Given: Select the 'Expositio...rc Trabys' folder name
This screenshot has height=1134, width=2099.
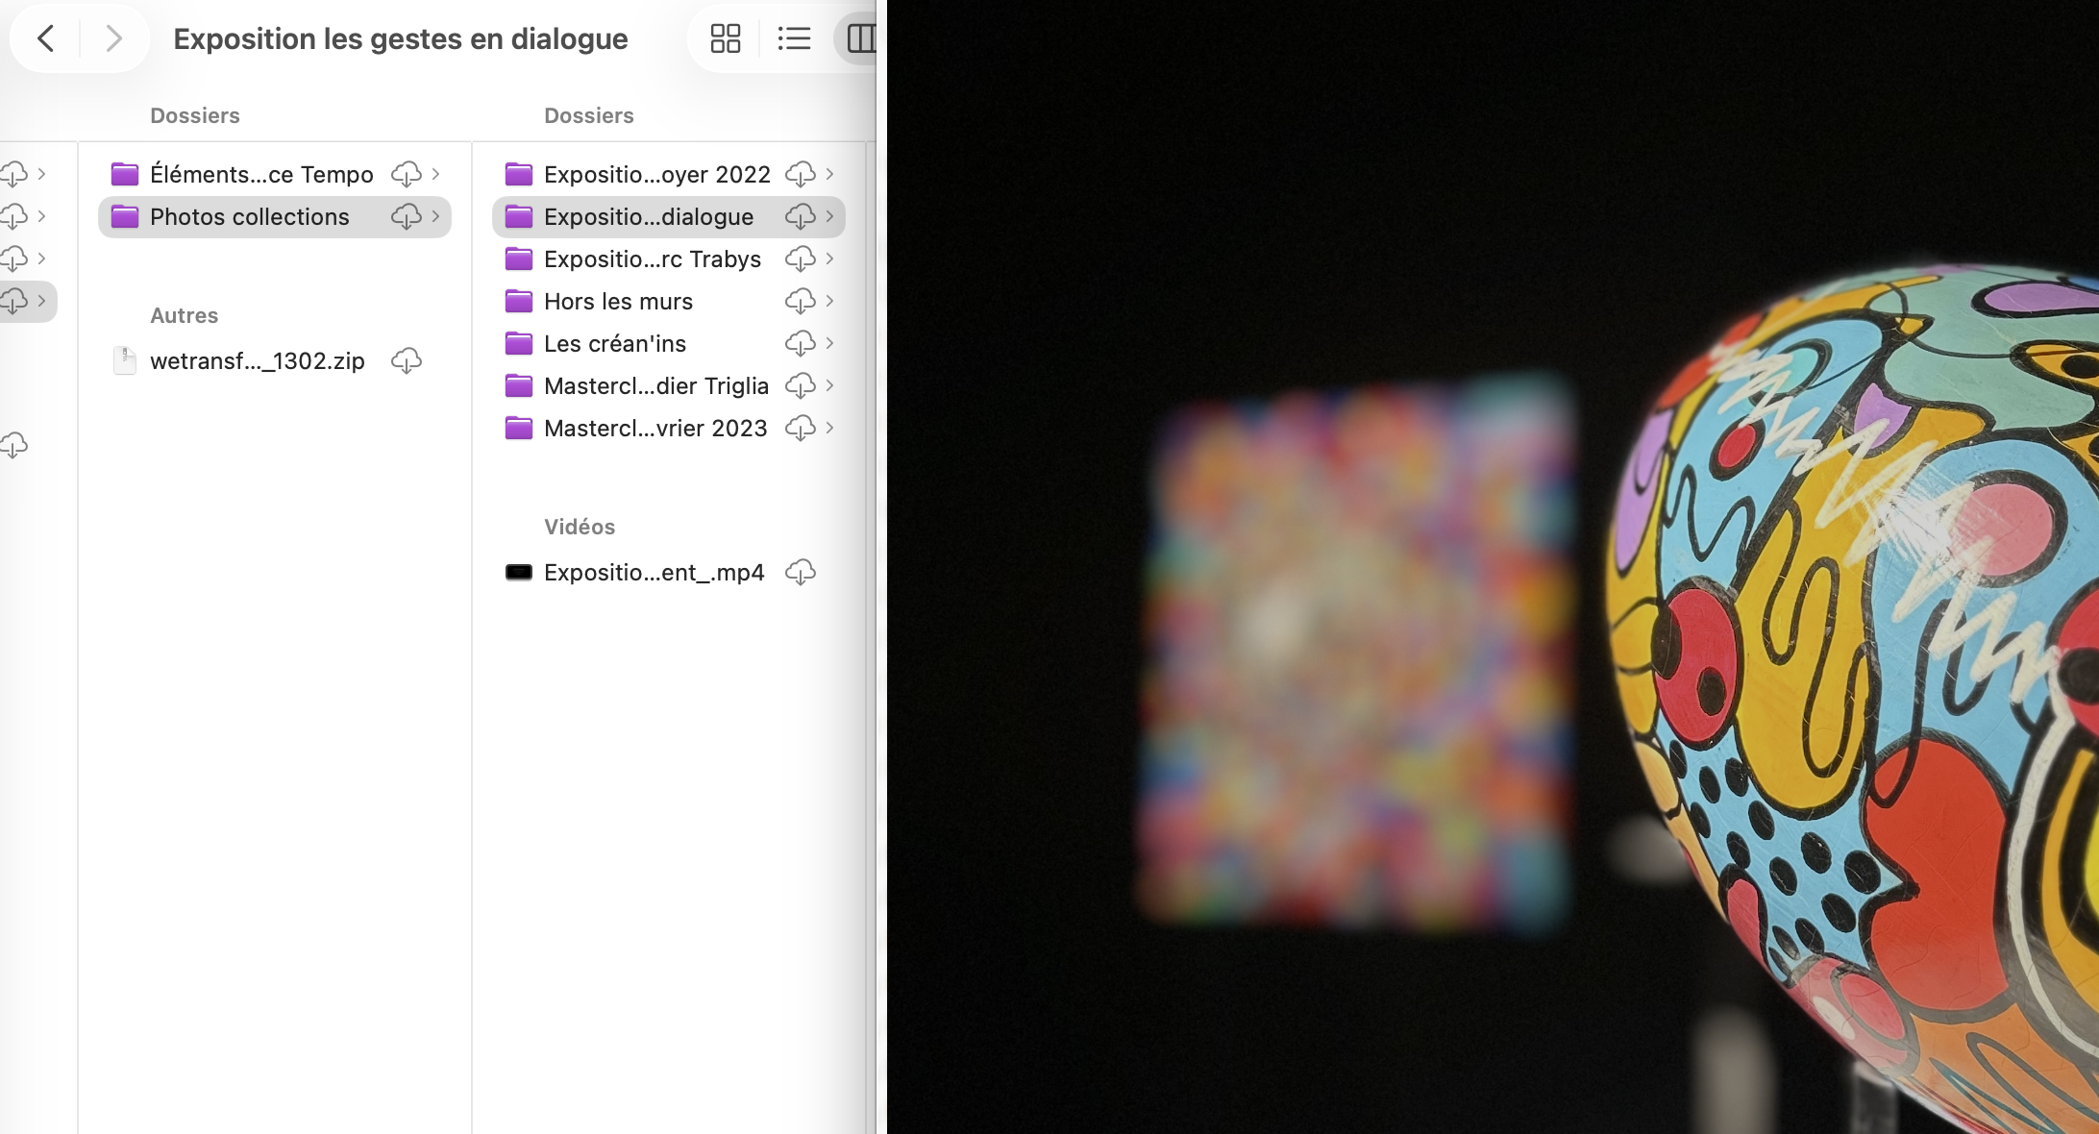Looking at the screenshot, I should (x=653, y=259).
